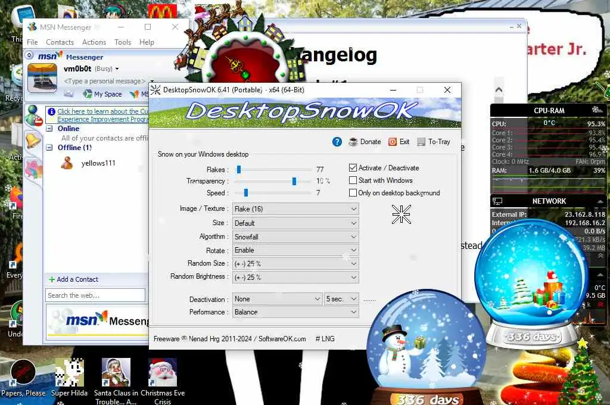Open the Size dropdown set to Default
Viewport: 610px width, 405px height.
pyautogui.click(x=295, y=223)
